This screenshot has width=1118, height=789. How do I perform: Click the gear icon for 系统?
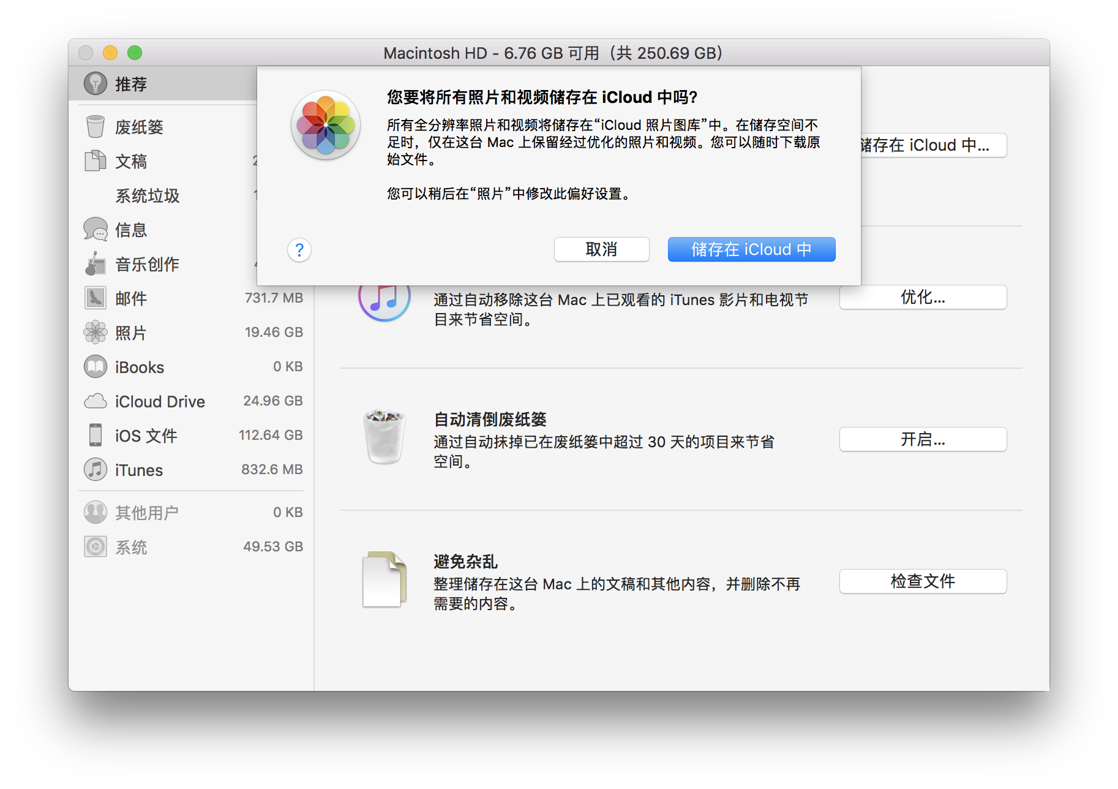click(95, 546)
